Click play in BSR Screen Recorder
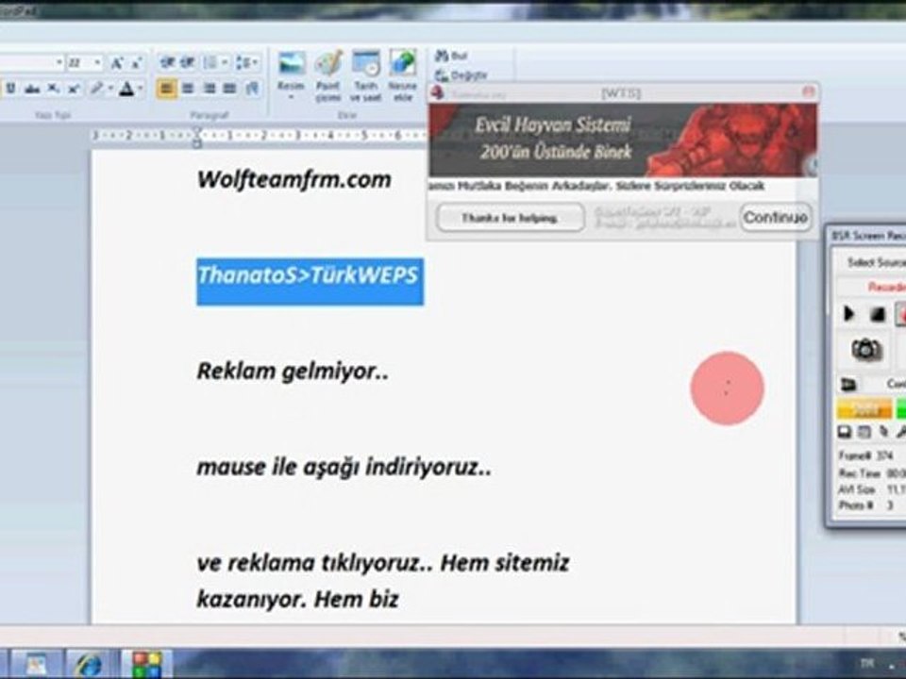 click(848, 314)
